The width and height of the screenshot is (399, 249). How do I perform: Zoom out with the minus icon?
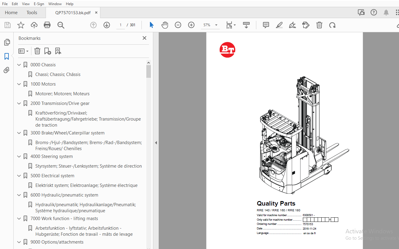pyautogui.click(x=178, y=25)
